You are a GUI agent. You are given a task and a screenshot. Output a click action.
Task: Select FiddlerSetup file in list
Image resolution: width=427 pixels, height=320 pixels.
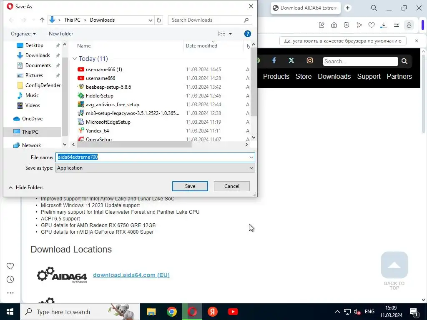tap(99, 96)
